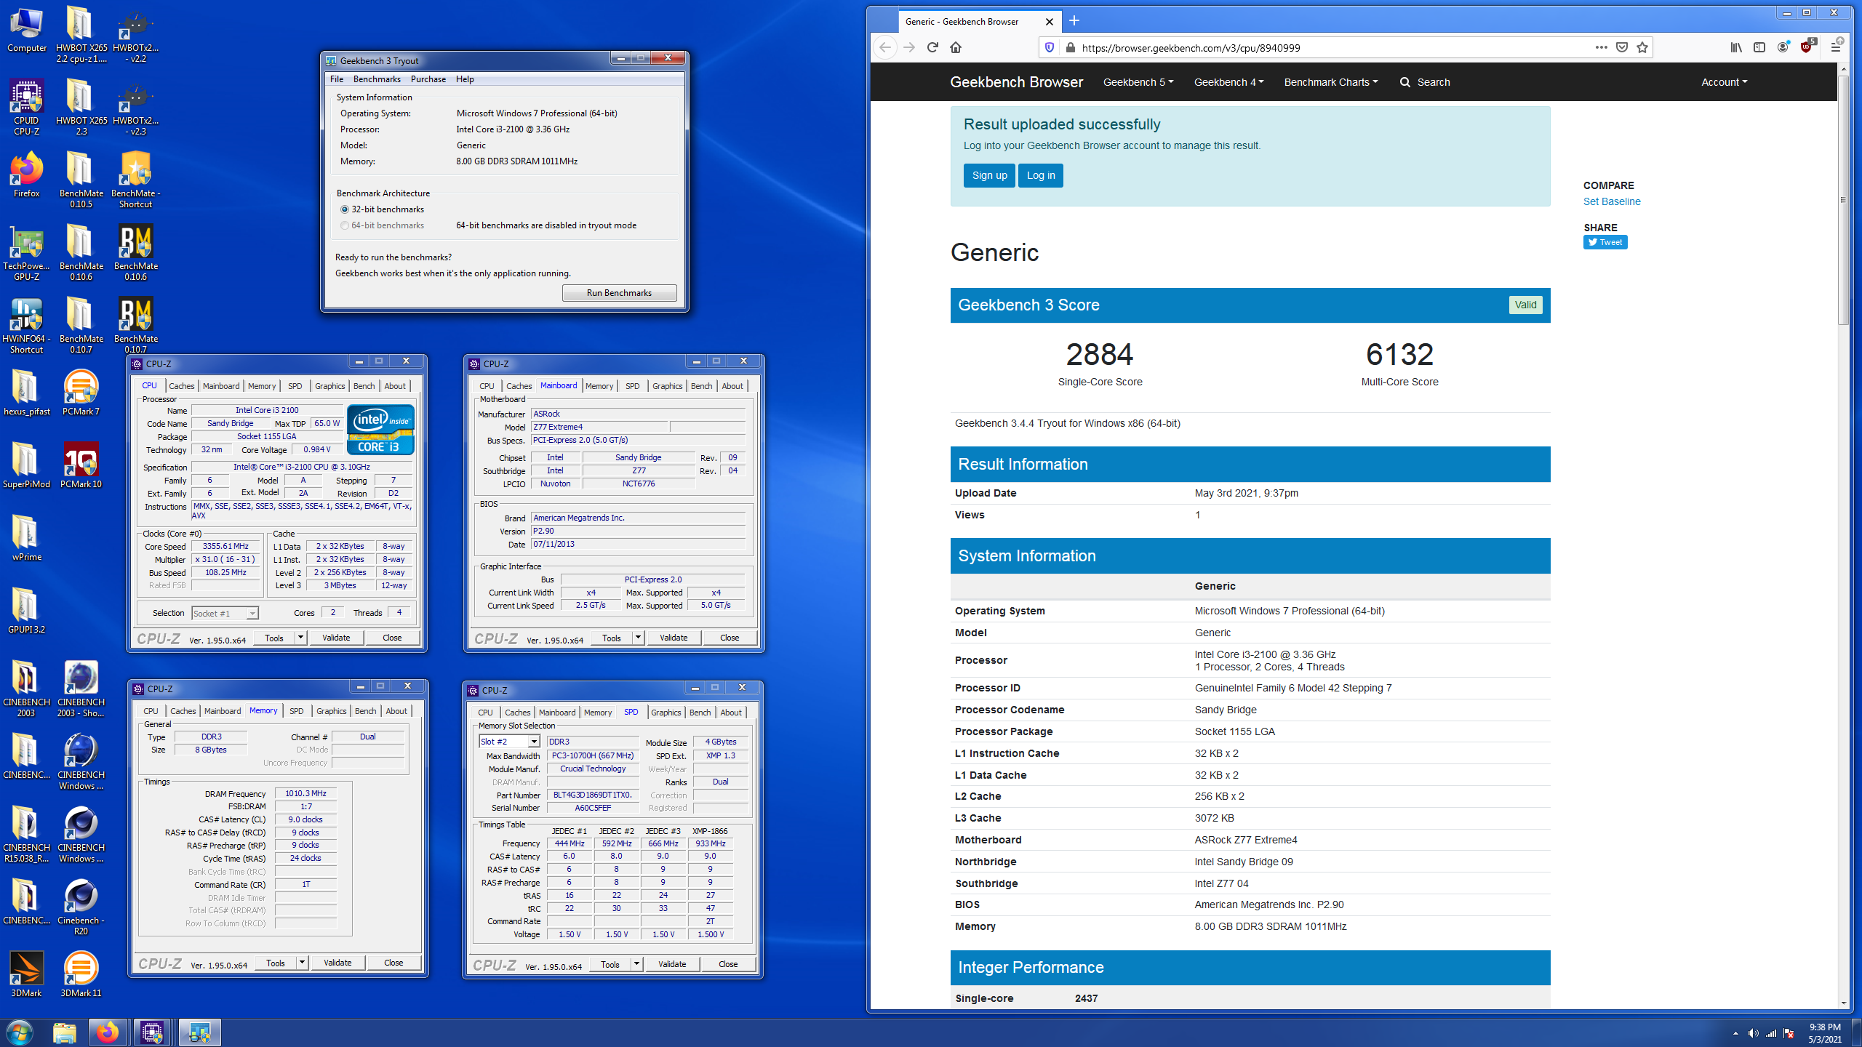Click Validate in Memory tab window

[337, 963]
